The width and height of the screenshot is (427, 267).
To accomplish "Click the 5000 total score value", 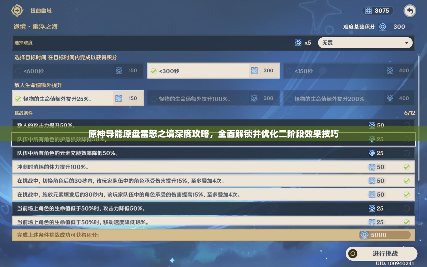I will pyautogui.click(x=378, y=235).
